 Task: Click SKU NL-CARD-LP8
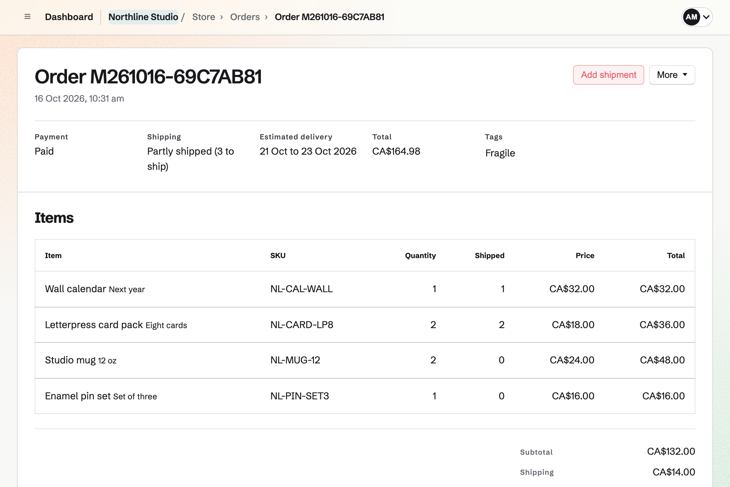[x=302, y=325]
